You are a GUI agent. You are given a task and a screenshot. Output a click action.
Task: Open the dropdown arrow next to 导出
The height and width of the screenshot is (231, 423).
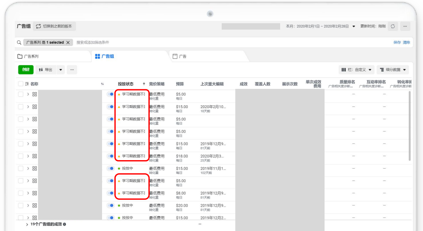click(61, 70)
